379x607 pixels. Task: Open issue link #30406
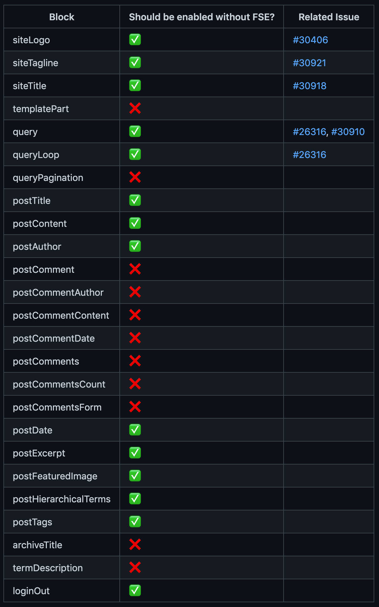(310, 40)
